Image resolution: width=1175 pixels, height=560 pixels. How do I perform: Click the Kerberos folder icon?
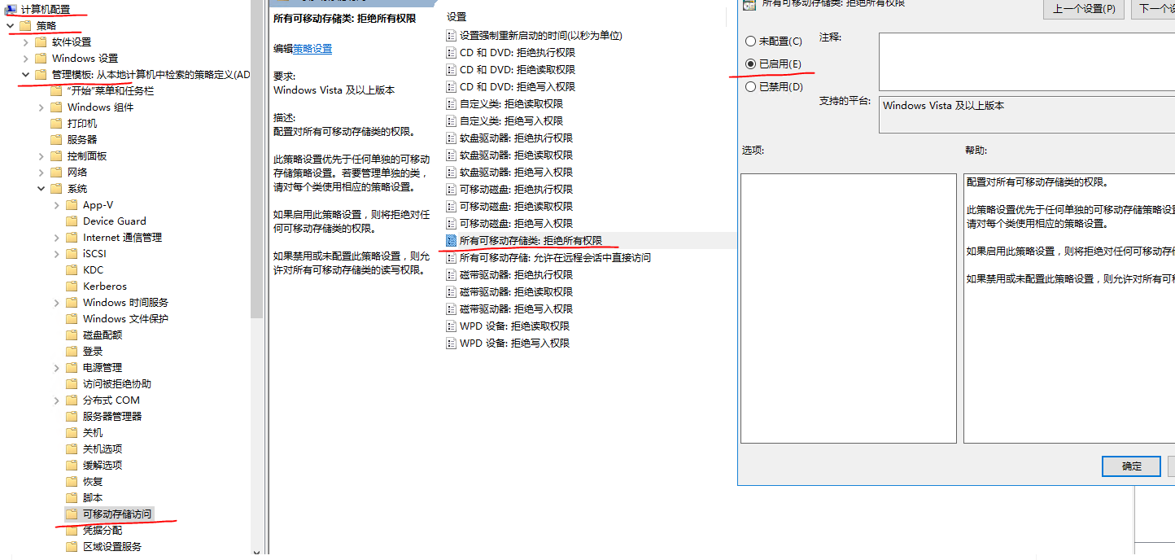[72, 286]
